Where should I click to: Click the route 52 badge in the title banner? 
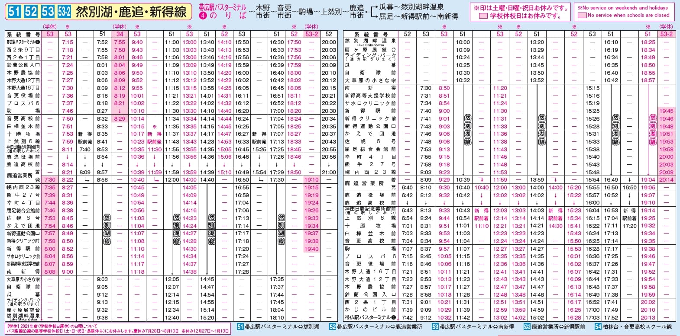31,12
